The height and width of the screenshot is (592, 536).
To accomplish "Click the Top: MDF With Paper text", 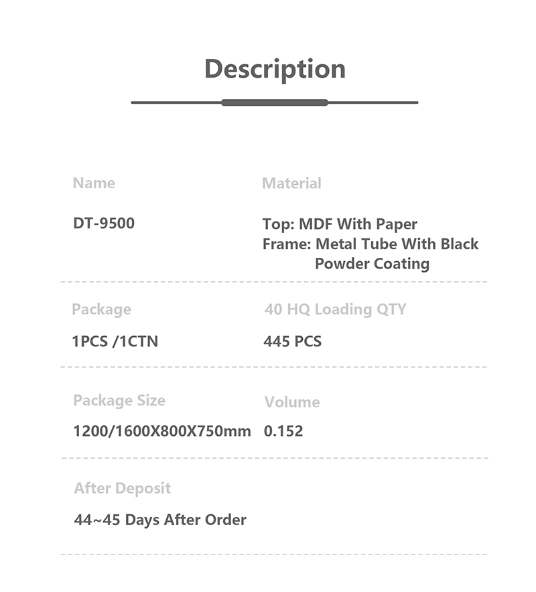I will (x=340, y=224).
